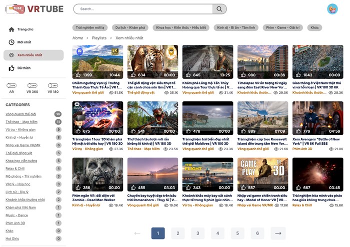The width and height of the screenshot is (350, 247).
Task: Click like icon showing 667 on fireworks video
Action: pyautogui.click(x=298, y=188)
